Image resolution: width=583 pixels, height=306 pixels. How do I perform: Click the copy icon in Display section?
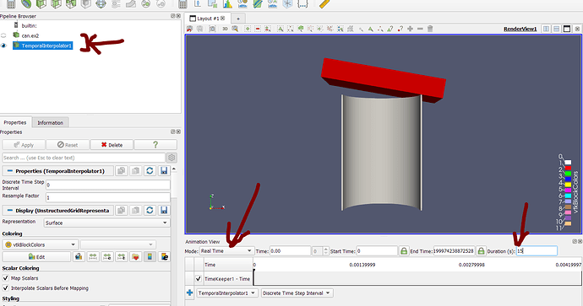[x=121, y=210]
